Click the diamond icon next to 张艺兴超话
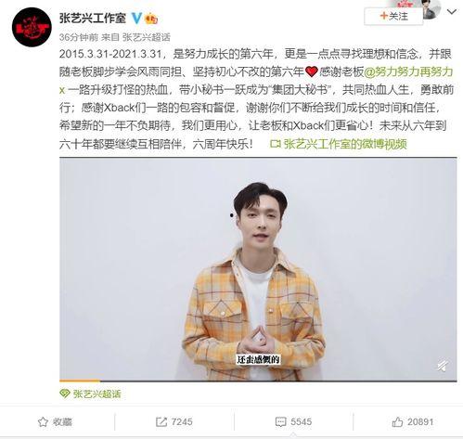This screenshot has width=463, height=439. point(65,394)
